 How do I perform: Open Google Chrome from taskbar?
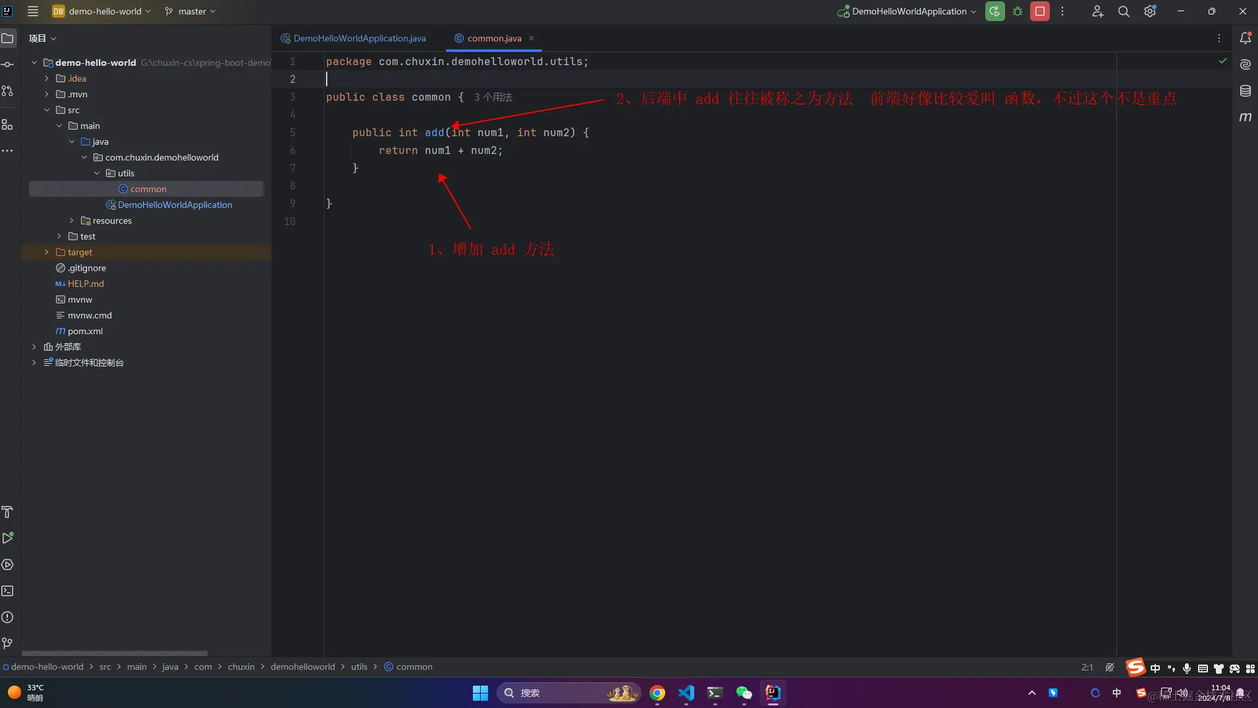click(657, 693)
